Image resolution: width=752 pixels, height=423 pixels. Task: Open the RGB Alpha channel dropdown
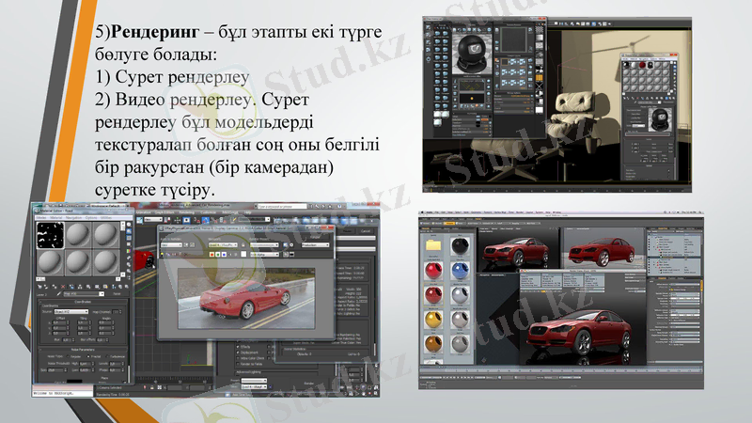pos(264,255)
